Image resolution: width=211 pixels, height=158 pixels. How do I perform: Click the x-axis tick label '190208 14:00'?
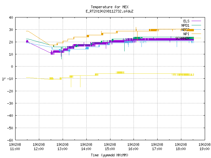(86, 147)
